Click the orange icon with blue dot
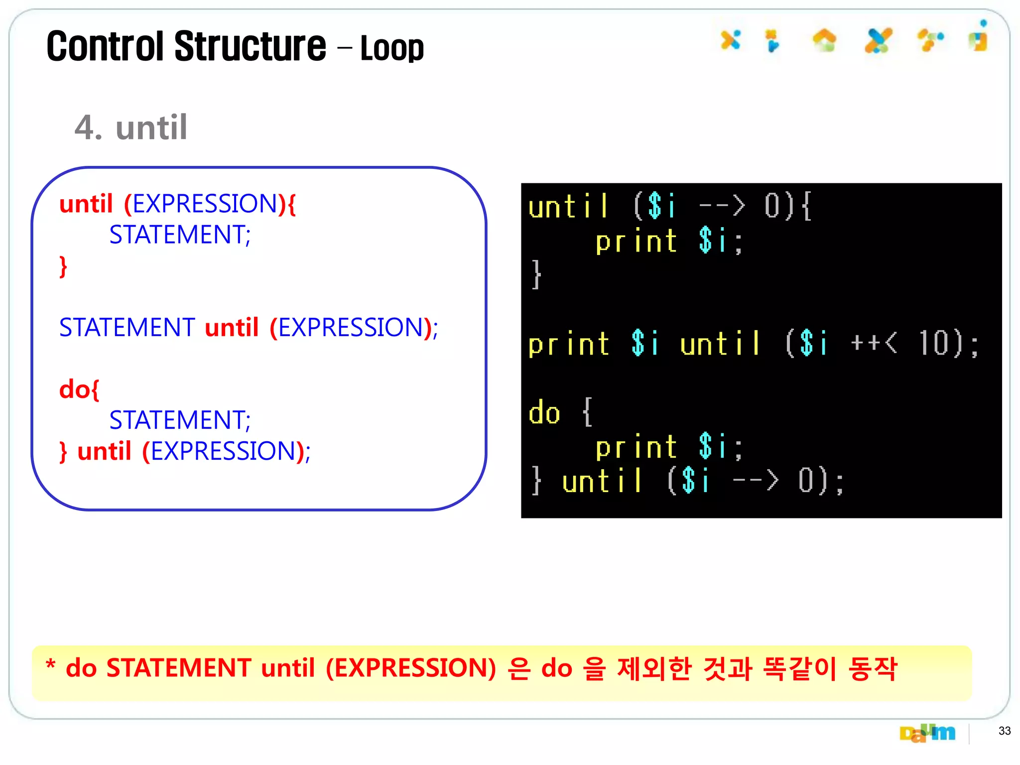Screen dimensions: 1020x765 pyautogui.click(x=931, y=40)
